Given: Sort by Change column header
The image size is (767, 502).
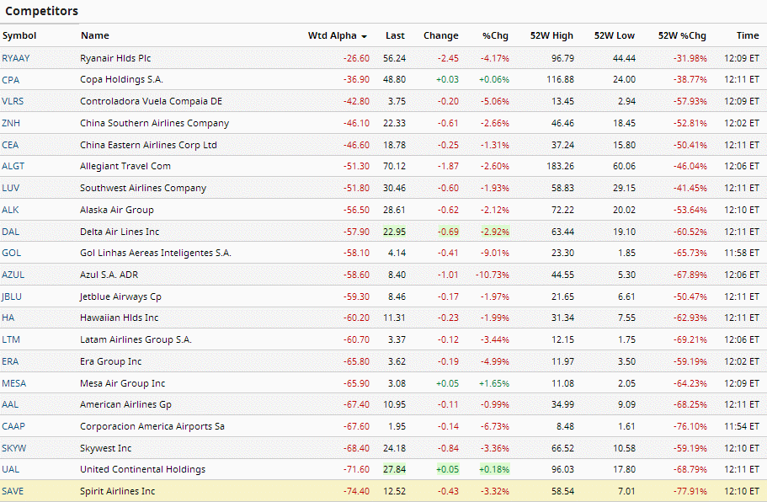Looking at the screenshot, I should (x=440, y=35).
